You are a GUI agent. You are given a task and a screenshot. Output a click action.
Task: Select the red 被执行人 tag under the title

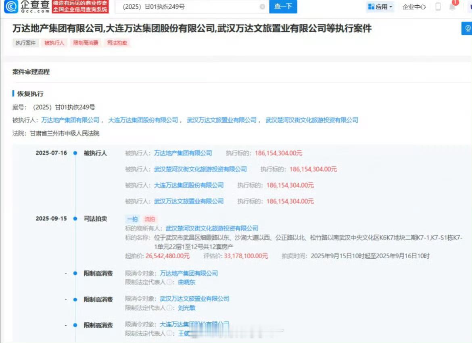pos(54,43)
